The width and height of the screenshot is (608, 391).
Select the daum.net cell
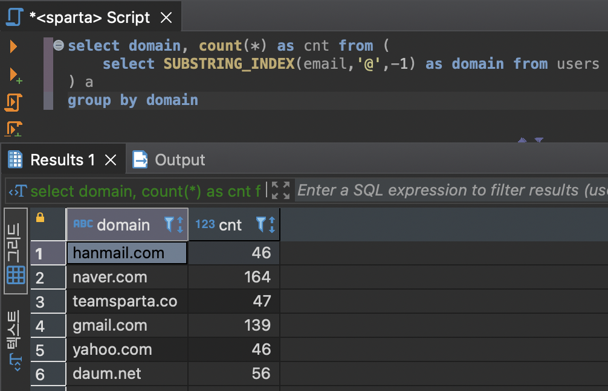point(127,374)
